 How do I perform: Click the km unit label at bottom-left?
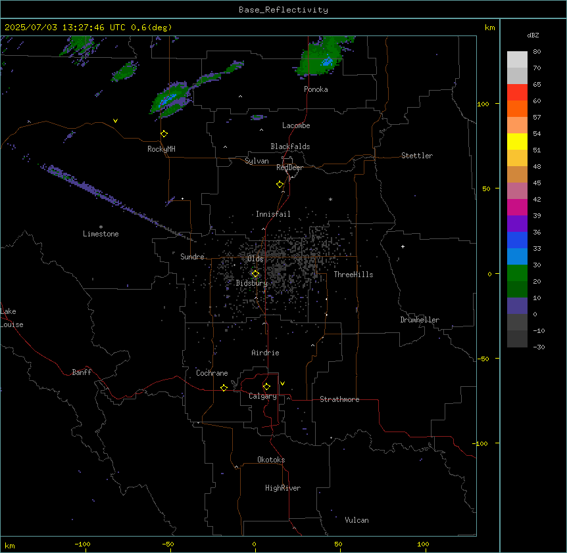(10, 545)
